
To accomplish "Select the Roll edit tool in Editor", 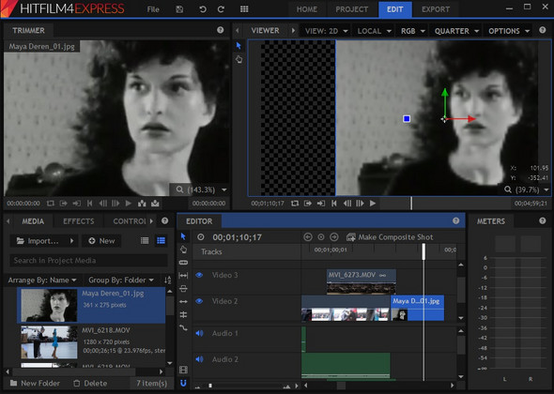I will click(183, 314).
